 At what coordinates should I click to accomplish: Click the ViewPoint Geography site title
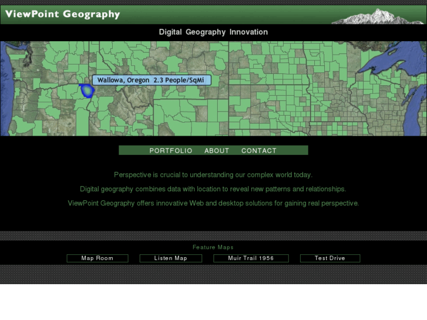click(63, 14)
